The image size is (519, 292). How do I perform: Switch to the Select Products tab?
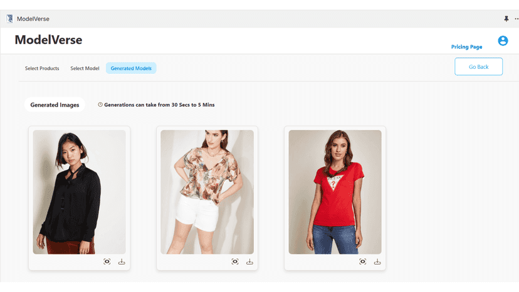pos(42,68)
